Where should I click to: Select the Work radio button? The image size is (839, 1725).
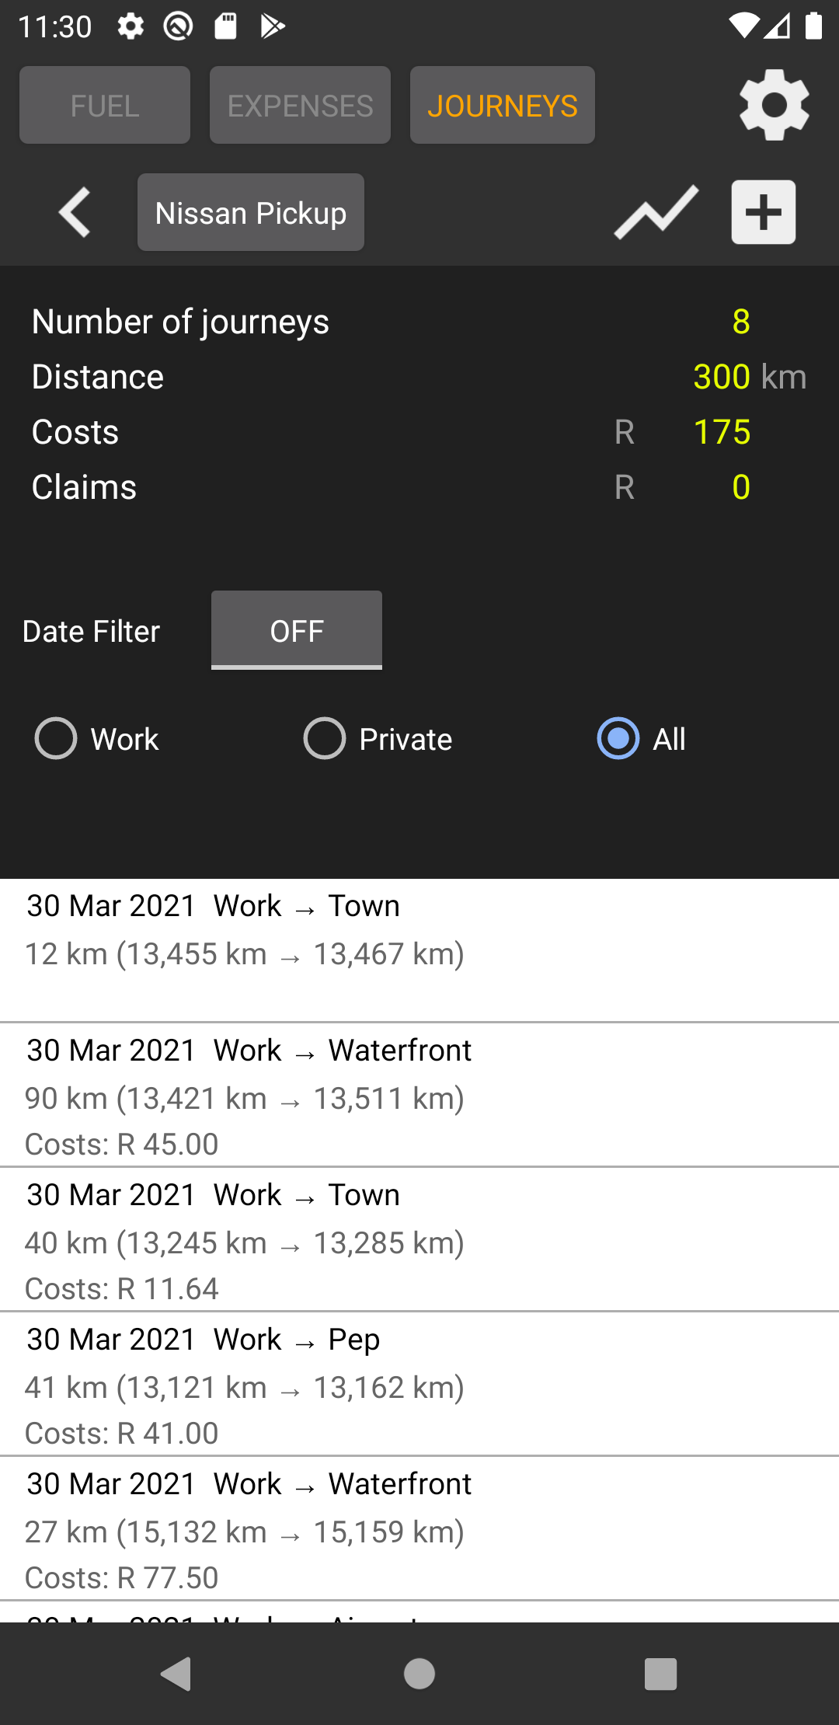coord(97,738)
